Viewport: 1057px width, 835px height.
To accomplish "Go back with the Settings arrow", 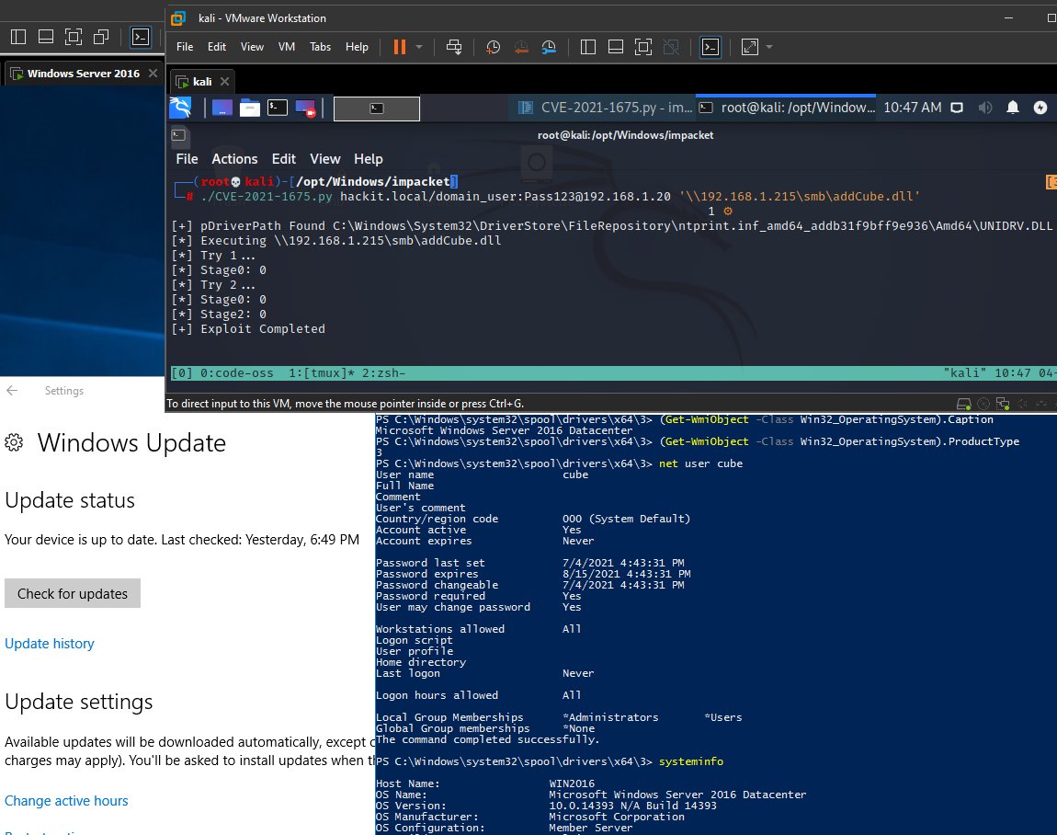I will (12, 391).
